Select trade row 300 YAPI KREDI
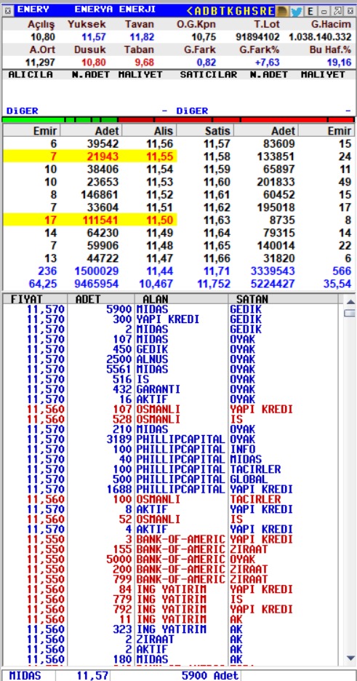 click(172, 319)
